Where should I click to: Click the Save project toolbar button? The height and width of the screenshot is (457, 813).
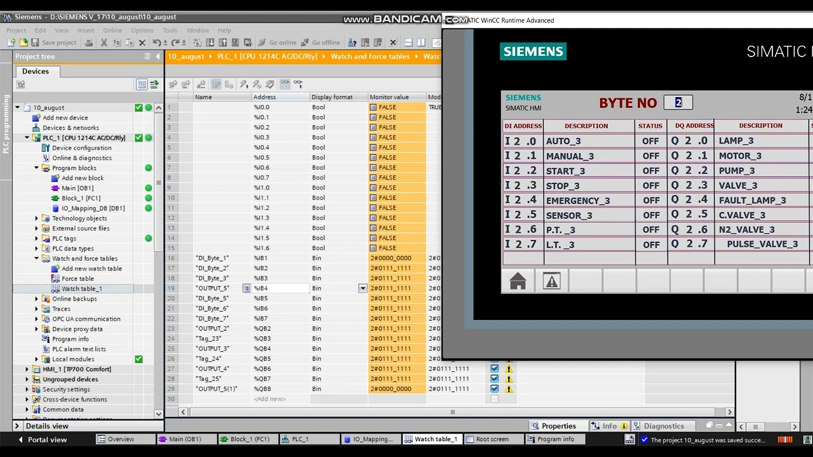[x=53, y=43]
